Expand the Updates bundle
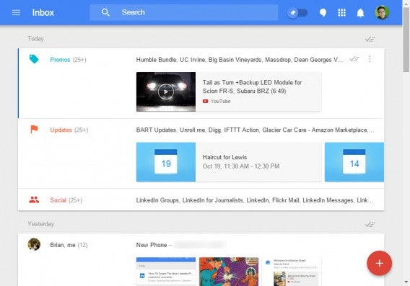This screenshot has width=410, height=286. pyautogui.click(x=61, y=130)
